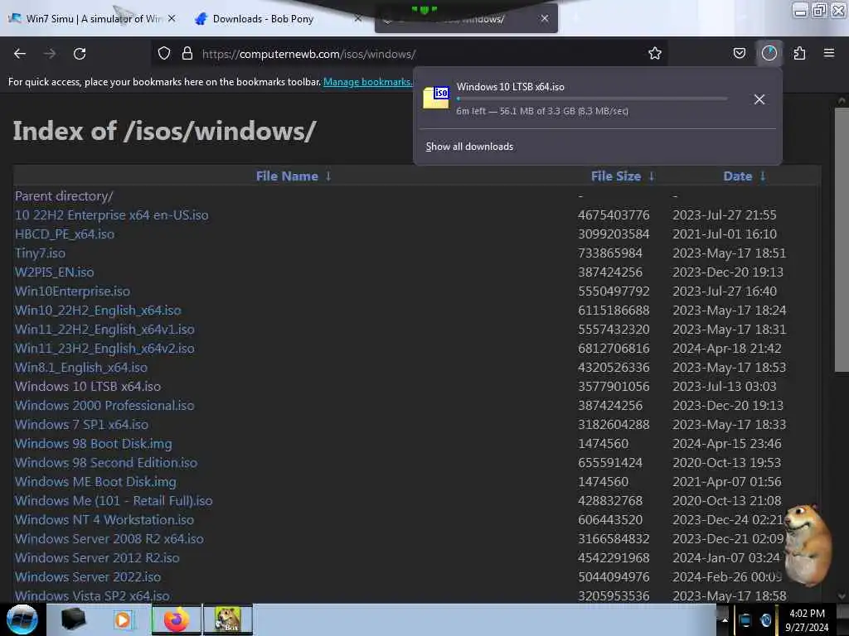The width and height of the screenshot is (849, 636).
Task: Sort listing by File Name
Action: pos(287,176)
